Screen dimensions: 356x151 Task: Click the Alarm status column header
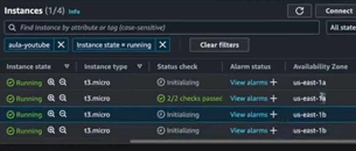250,67
